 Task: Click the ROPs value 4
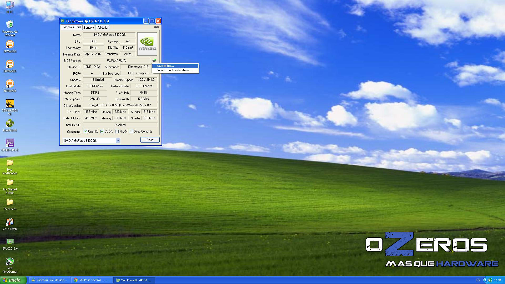coord(92,73)
